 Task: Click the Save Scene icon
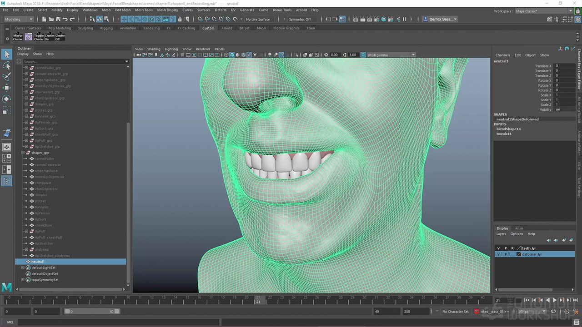click(58, 19)
